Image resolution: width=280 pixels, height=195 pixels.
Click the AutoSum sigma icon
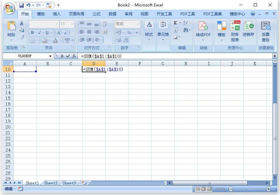[x=175, y=23]
